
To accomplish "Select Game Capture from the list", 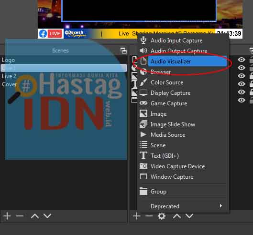I will 169,103.
